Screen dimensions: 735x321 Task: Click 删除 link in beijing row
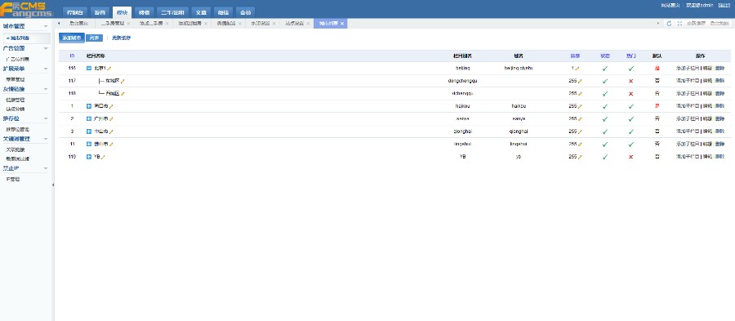[719, 69]
